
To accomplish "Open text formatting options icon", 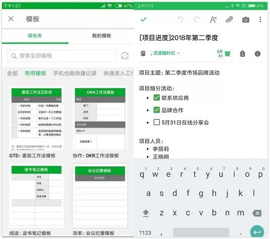I will coord(213,20).
